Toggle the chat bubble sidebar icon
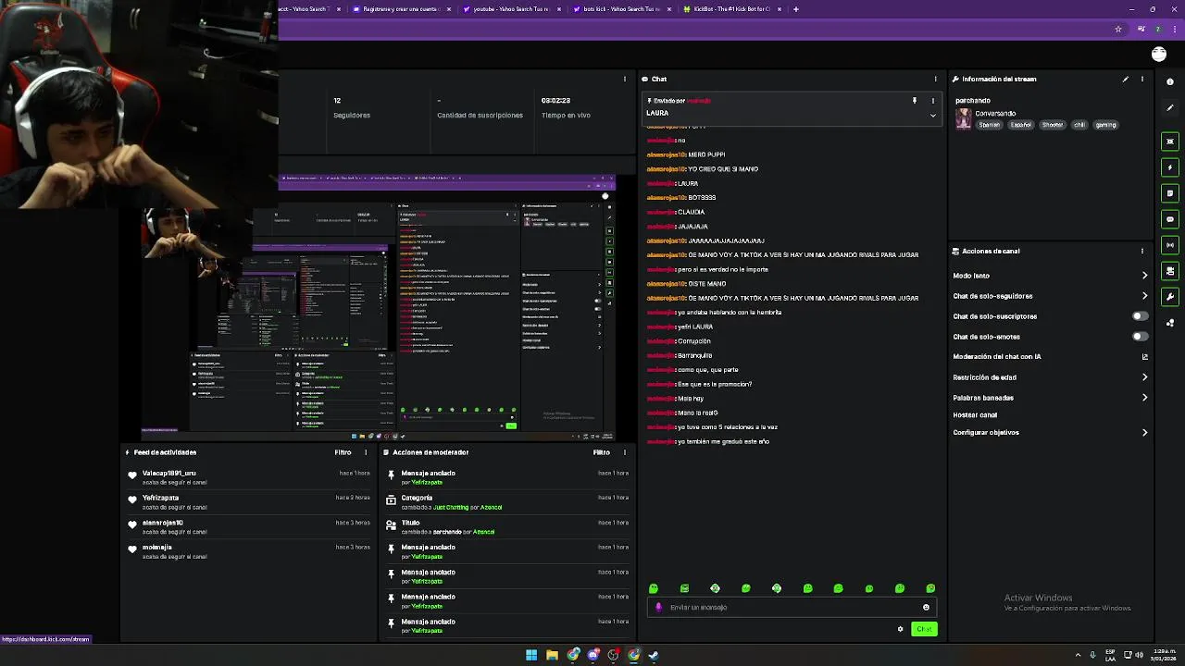The height and width of the screenshot is (666, 1185). pyautogui.click(x=1170, y=219)
